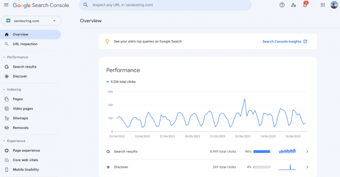Click the URL inspection magnifier icon
This screenshot has height=177, width=340.
pyautogui.click(x=7, y=44)
